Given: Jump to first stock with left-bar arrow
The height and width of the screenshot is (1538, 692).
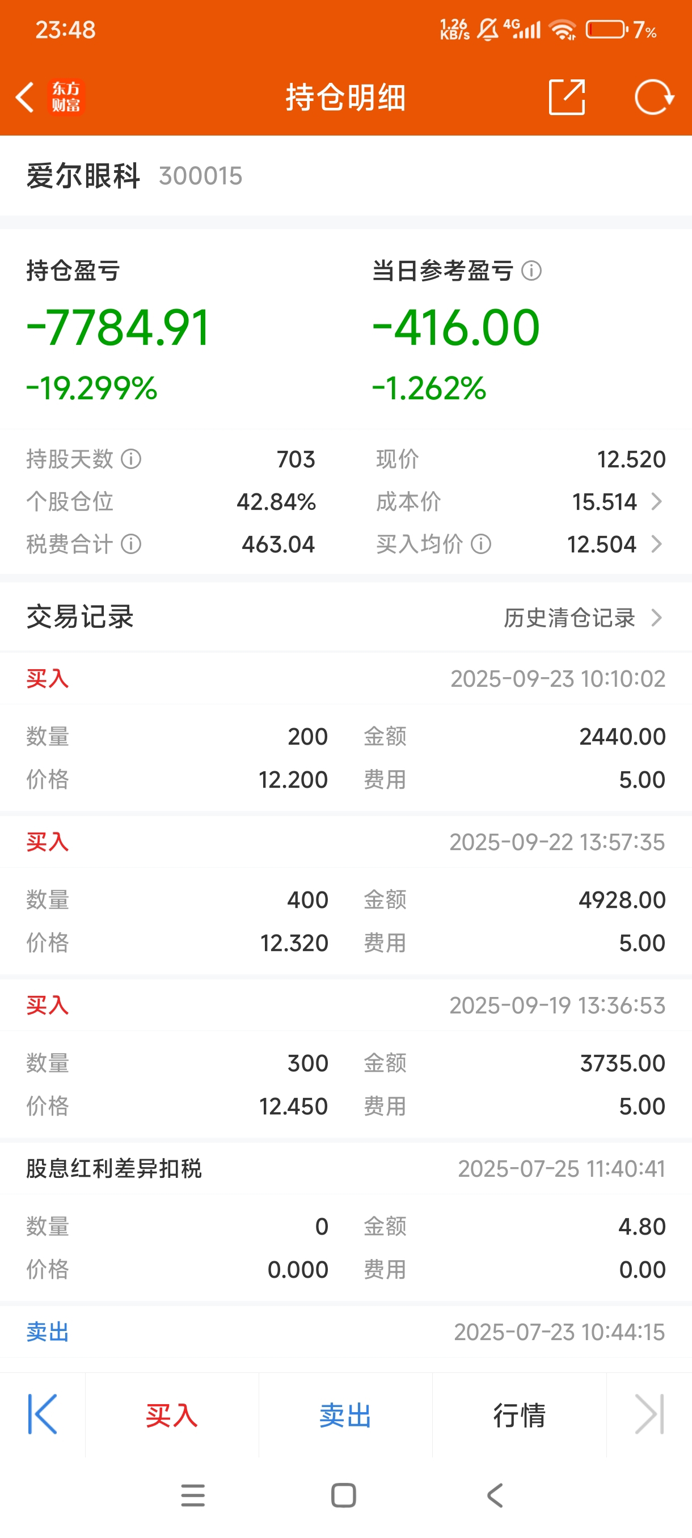Looking at the screenshot, I should point(43,1414).
